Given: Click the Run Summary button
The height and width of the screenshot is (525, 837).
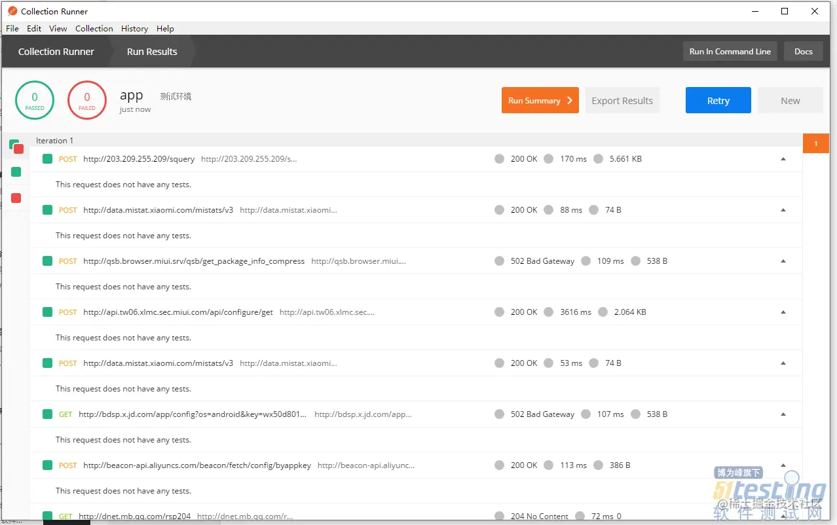Looking at the screenshot, I should [540, 100].
